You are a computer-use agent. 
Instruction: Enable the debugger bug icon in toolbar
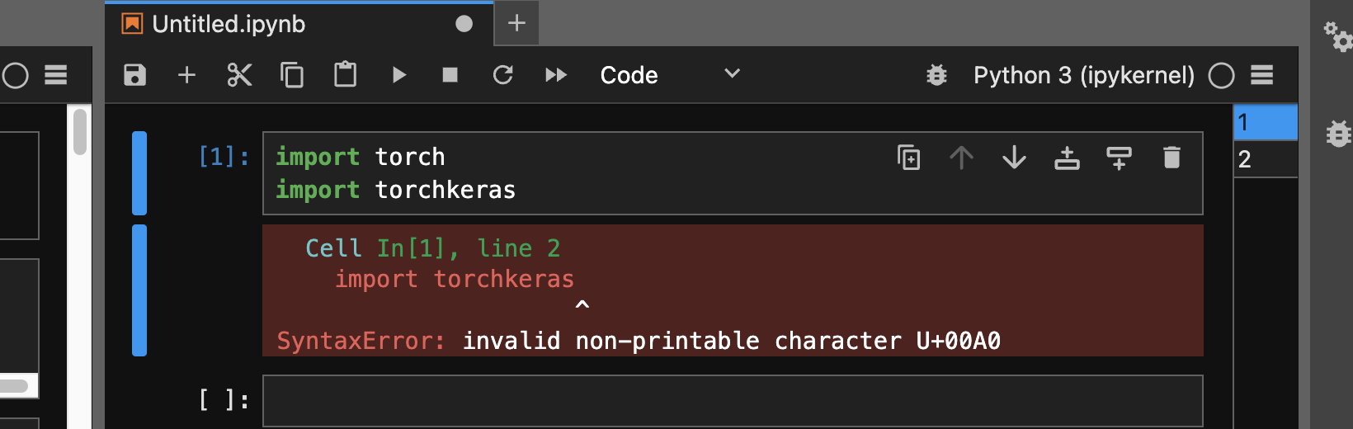(936, 75)
